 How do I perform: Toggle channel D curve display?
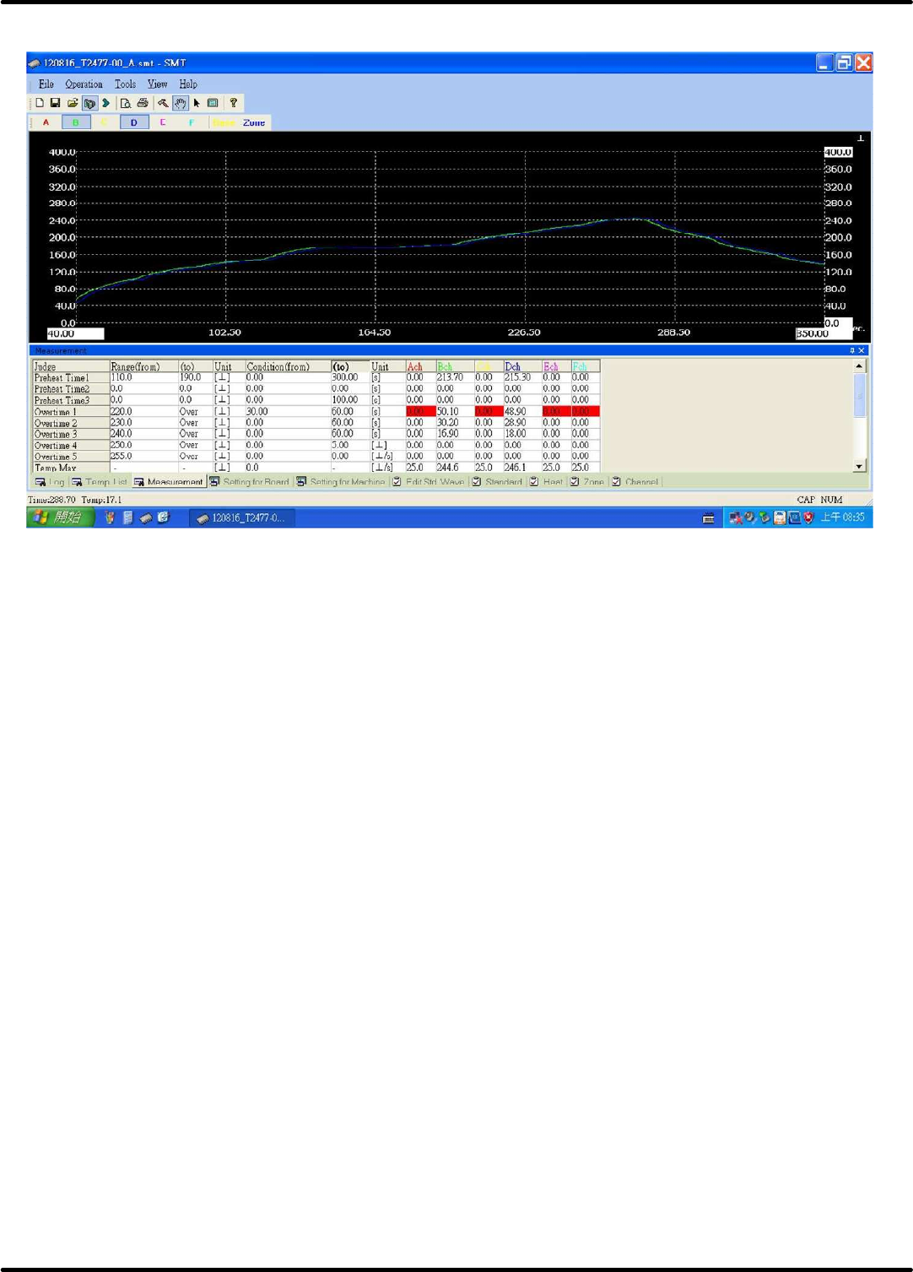134,122
